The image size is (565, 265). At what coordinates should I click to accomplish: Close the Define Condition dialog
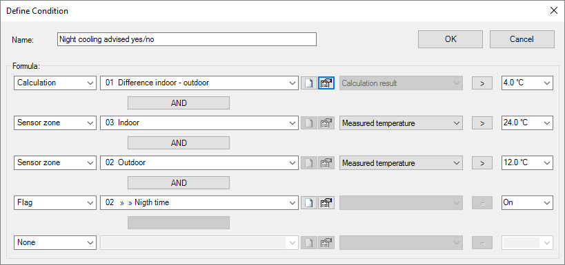[x=554, y=10]
